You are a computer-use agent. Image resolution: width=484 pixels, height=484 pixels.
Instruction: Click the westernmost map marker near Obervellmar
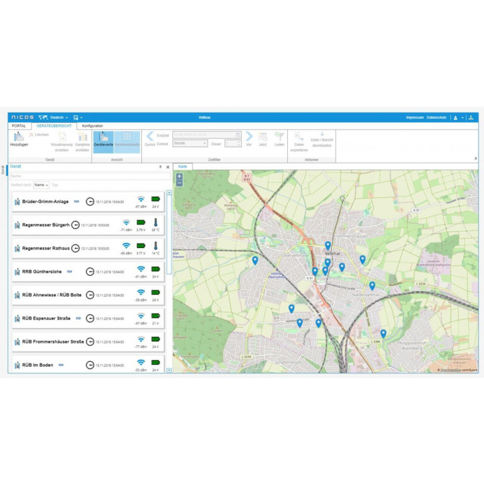pyautogui.click(x=255, y=261)
